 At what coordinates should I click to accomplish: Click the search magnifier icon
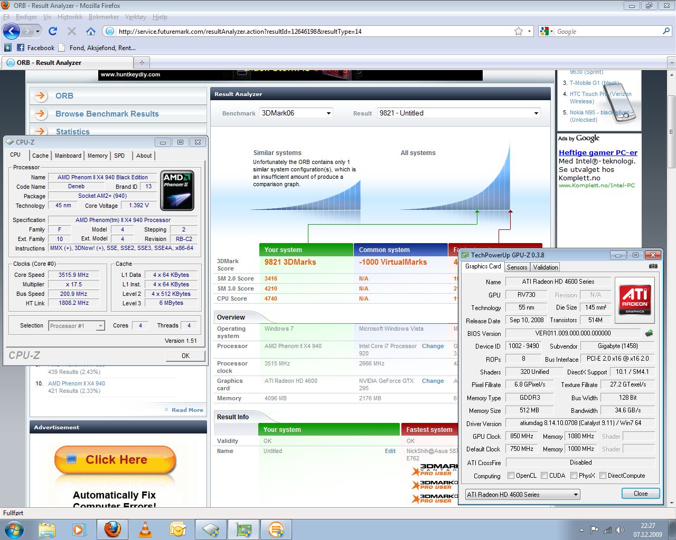(x=666, y=31)
